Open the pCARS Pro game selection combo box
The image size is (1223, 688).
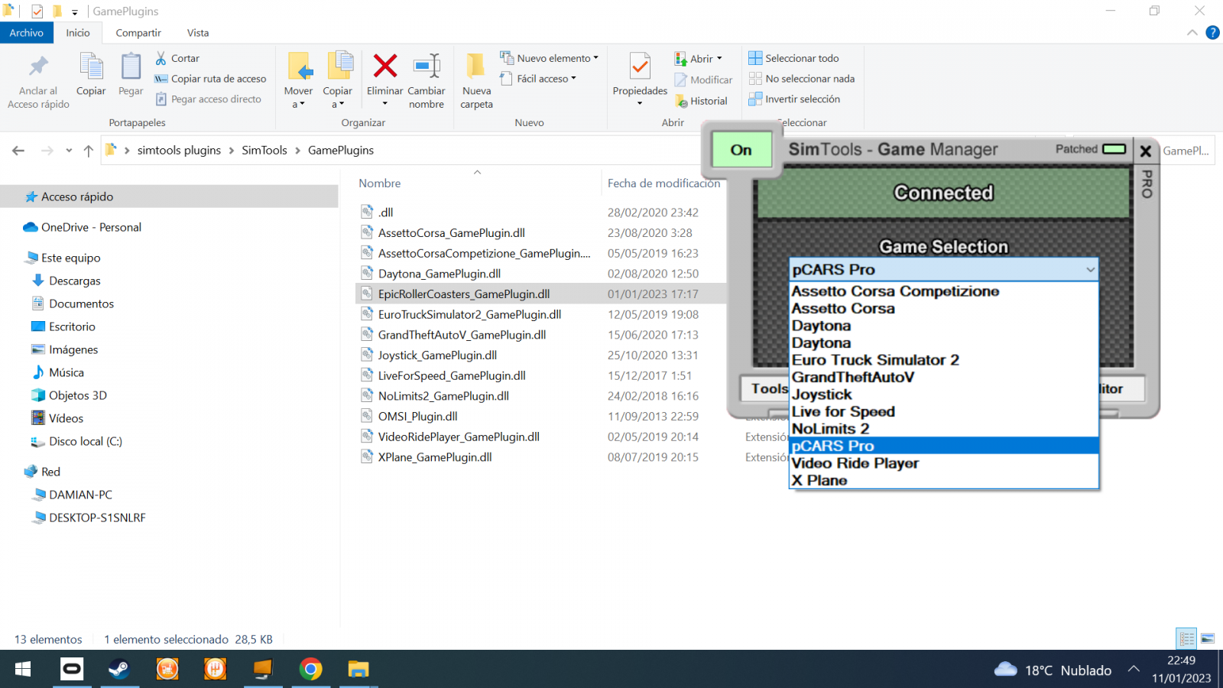[944, 269]
